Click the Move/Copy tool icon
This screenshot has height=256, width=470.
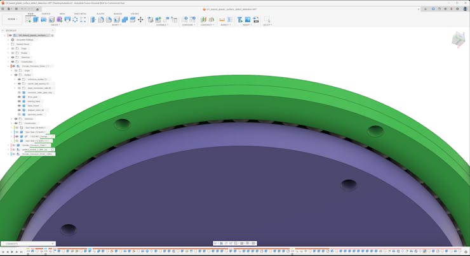pos(140,20)
